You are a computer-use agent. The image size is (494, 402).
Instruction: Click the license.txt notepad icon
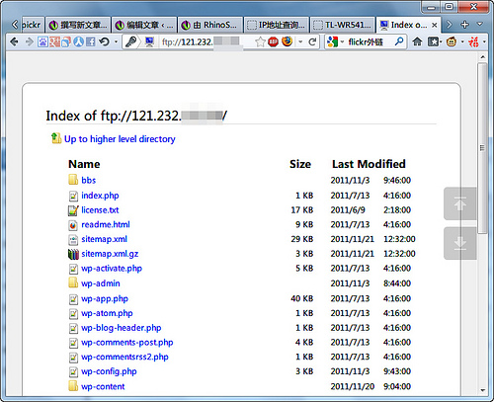(73, 210)
